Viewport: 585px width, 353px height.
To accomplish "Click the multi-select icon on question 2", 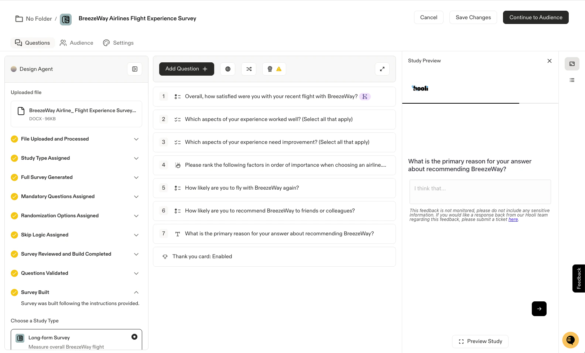I will [x=178, y=120].
